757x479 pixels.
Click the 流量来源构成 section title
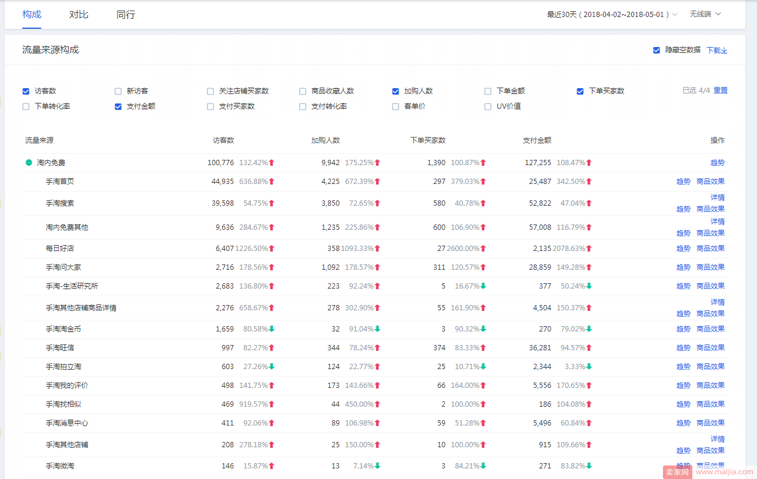tap(51, 50)
